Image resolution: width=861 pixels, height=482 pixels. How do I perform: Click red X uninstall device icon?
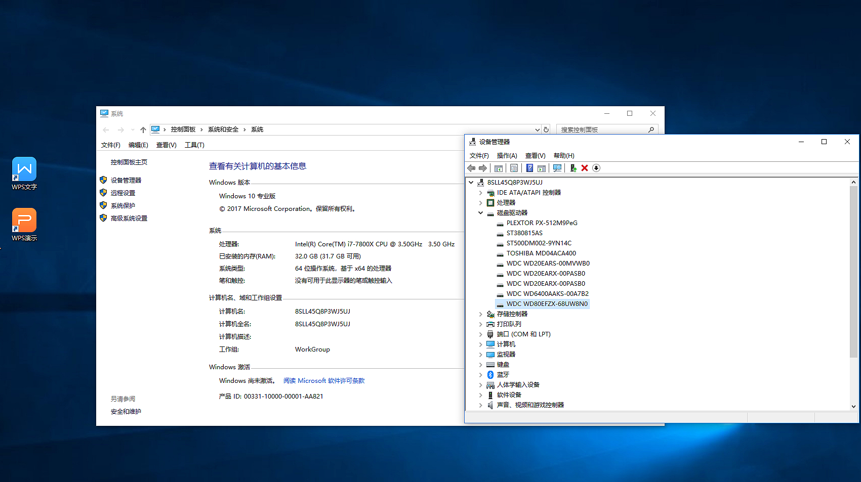tap(585, 168)
